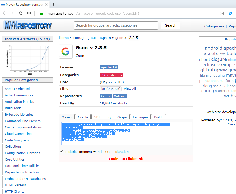The image size is (236, 194).
Task: Open the JSON Libraries category badge
Action: tap(111, 75)
